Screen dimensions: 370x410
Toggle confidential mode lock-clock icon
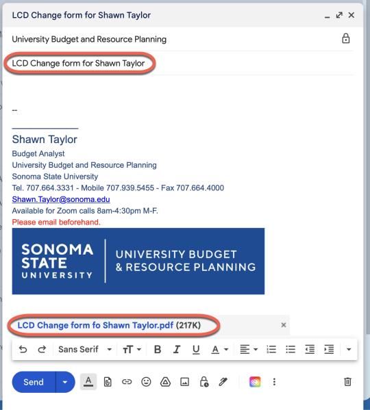203,382
